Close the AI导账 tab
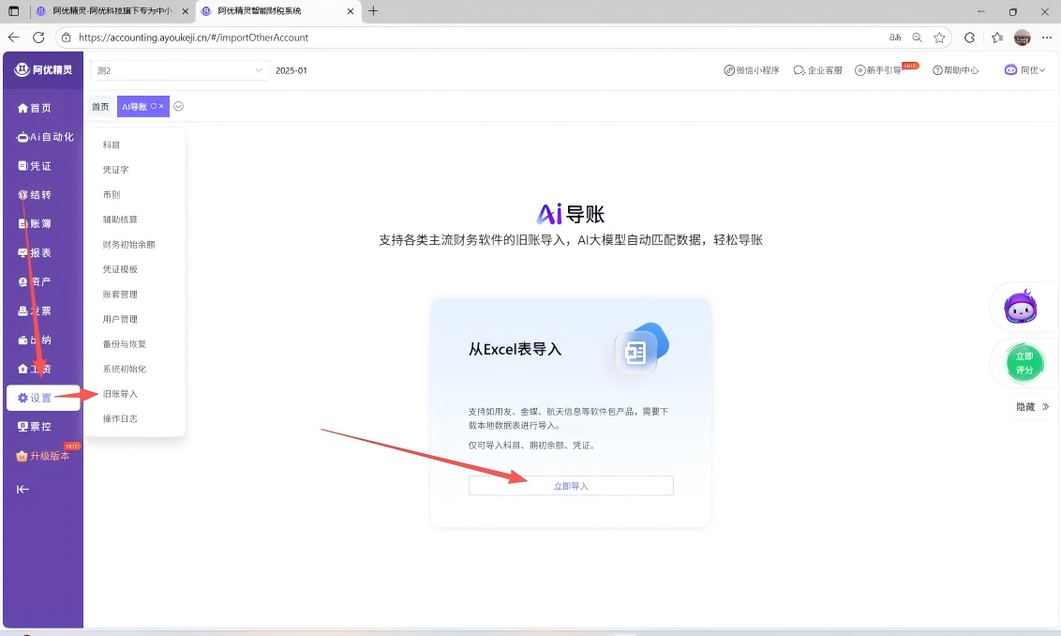 tap(161, 106)
